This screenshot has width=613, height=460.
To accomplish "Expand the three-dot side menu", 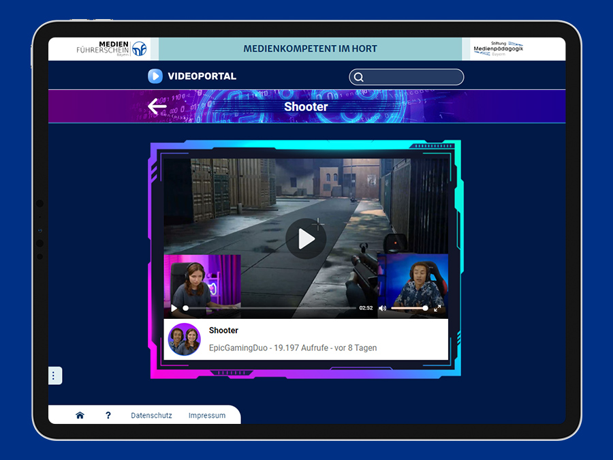I will tap(54, 375).
